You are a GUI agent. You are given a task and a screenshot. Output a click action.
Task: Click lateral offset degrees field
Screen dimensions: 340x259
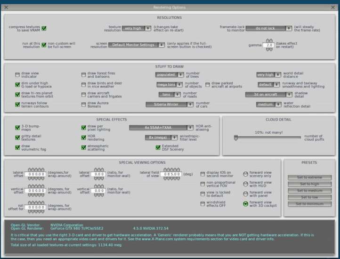36,174
